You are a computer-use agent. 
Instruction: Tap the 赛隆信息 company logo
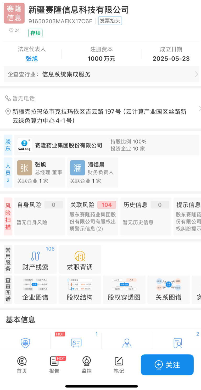(14, 13)
